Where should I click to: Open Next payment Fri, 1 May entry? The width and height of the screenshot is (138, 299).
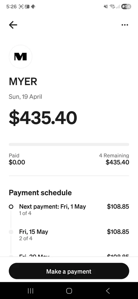click(x=69, y=210)
